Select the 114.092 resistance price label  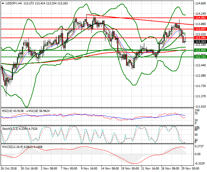(200, 18)
